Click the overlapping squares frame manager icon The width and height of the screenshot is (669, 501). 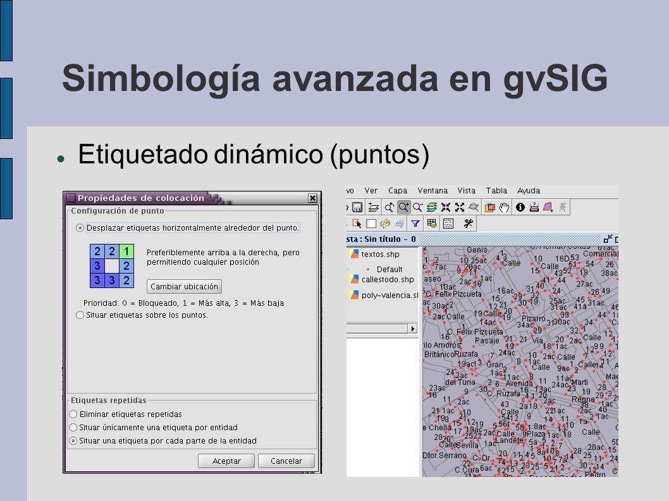490,208
